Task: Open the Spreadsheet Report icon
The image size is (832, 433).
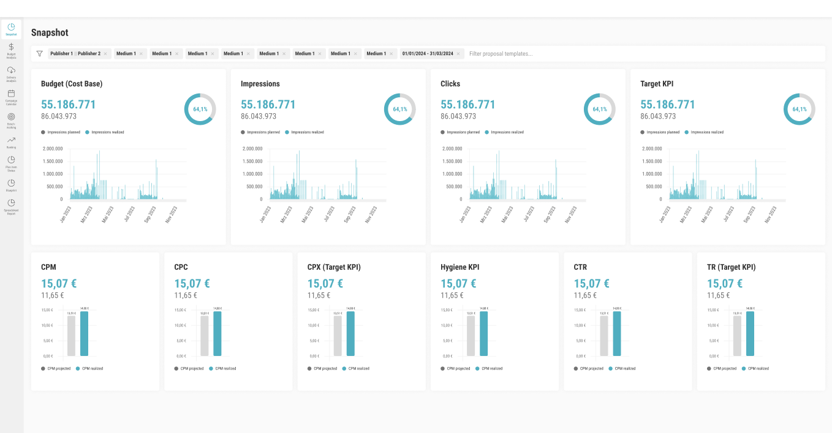Action: (11, 206)
